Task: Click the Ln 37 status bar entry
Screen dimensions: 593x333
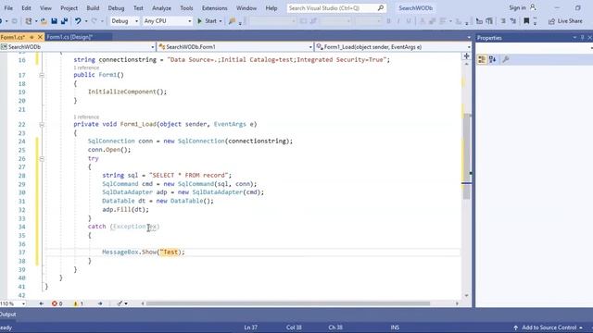Action: tap(251, 327)
